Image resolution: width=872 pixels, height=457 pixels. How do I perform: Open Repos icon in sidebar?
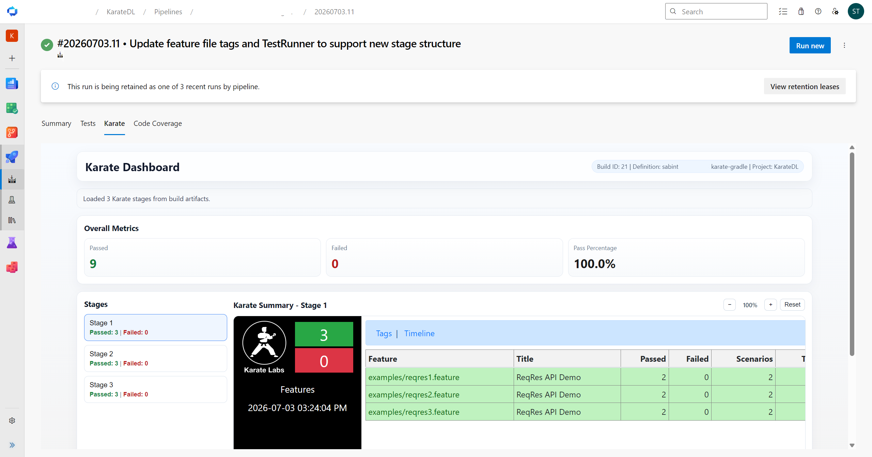tap(12, 132)
